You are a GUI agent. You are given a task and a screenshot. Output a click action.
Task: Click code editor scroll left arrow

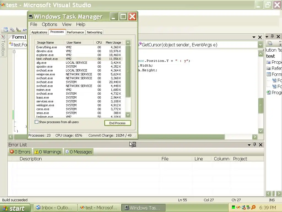(x=11, y=137)
